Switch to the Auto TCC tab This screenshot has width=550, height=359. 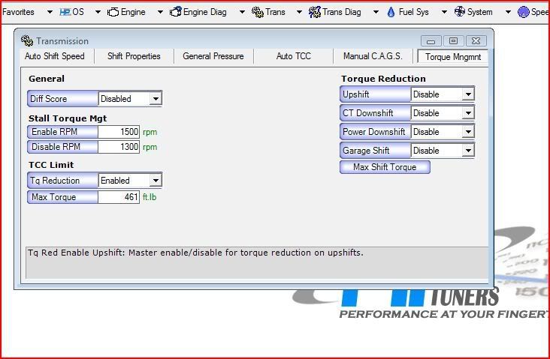294,56
